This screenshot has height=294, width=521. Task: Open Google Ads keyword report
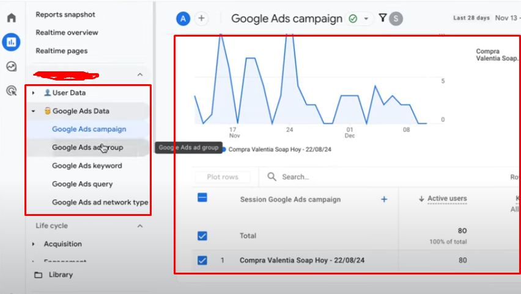coord(87,166)
